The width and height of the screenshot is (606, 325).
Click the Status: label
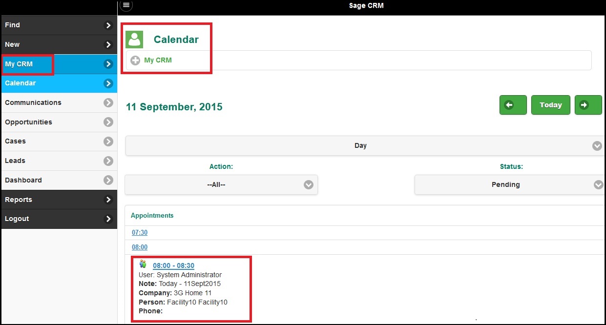511,167
